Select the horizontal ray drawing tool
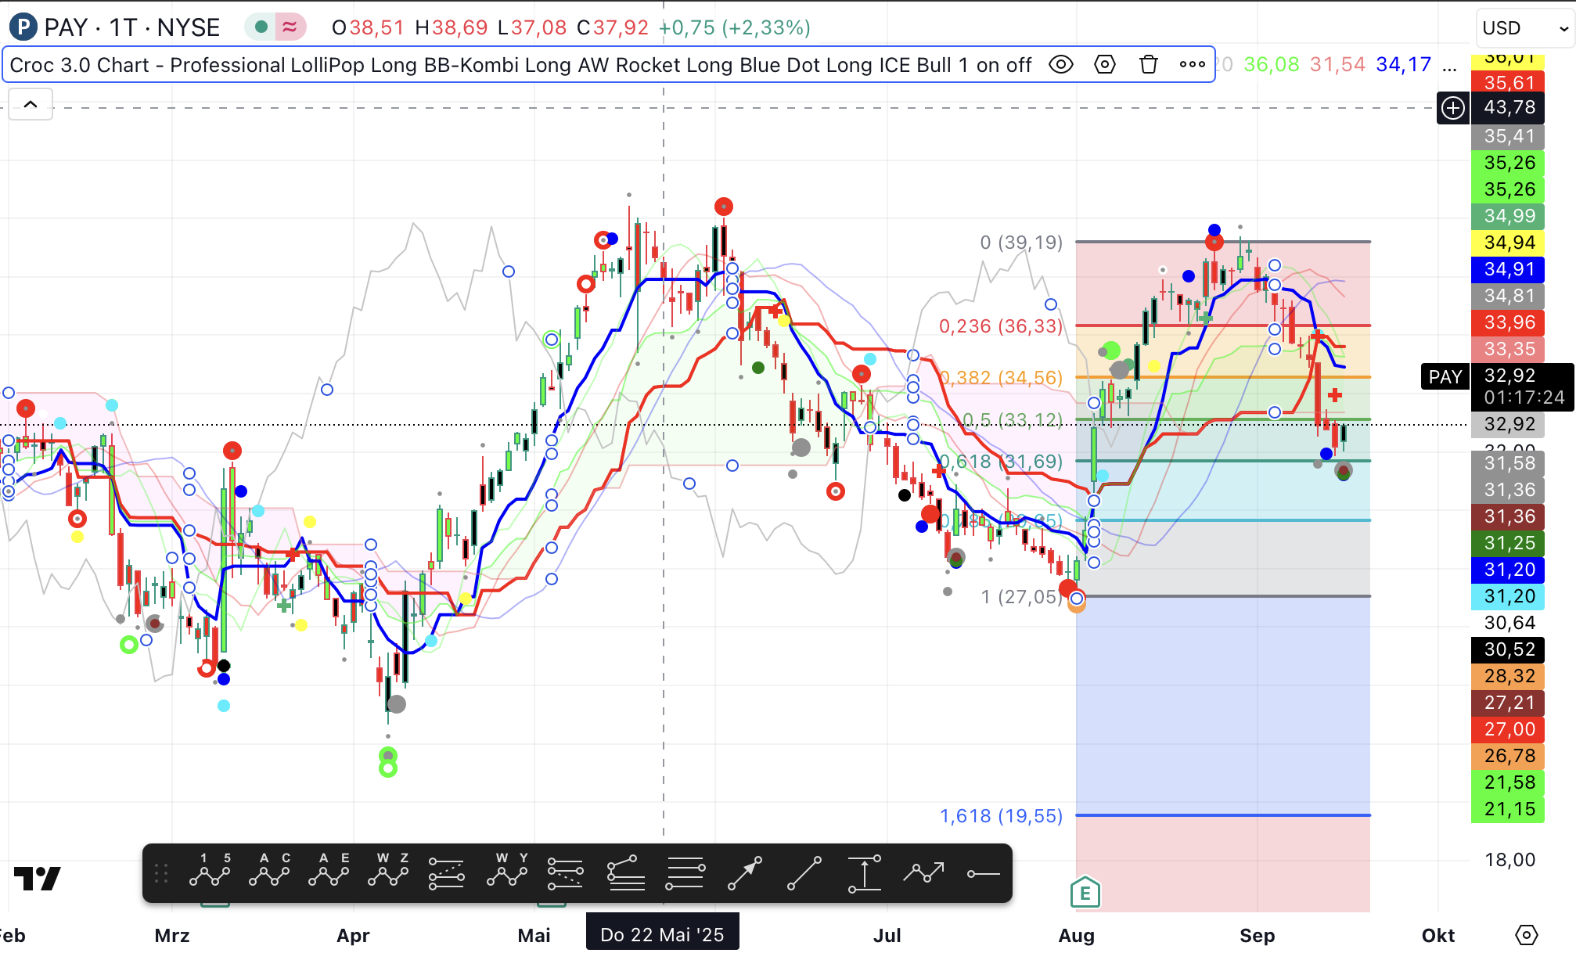 click(x=983, y=873)
